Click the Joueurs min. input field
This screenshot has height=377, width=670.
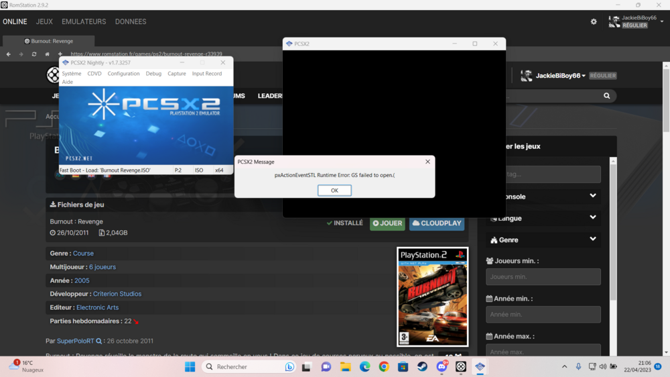543,276
